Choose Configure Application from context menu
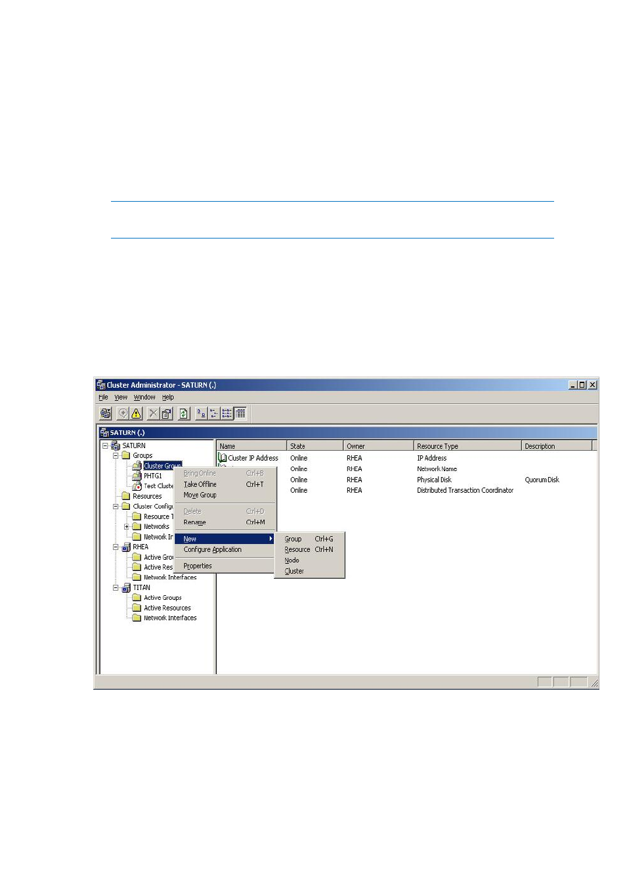627x887 pixels. [x=225, y=550]
